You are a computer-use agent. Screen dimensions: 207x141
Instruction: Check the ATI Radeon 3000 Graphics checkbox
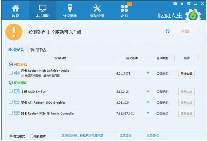pos(11,102)
